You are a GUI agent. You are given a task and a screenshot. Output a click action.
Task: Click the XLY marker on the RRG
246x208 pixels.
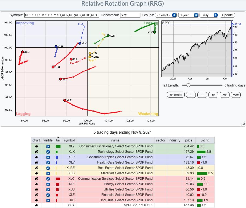coord(154,32)
